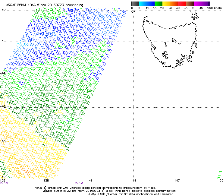Select the longitude label '141'
Screen dimensions: 223x196
point(90,181)
